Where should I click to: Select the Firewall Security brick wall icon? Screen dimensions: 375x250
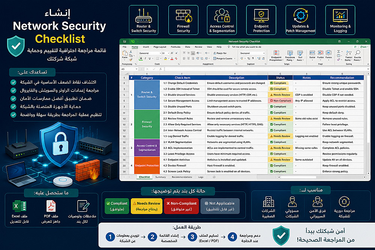(183, 16)
